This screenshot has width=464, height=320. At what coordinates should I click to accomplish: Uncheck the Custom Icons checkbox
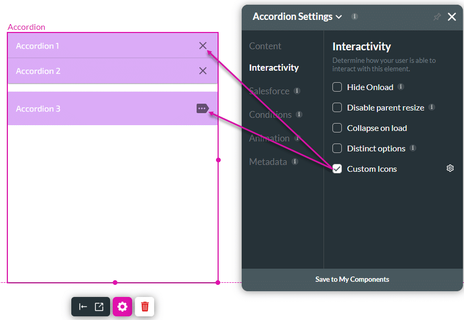(337, 169)
